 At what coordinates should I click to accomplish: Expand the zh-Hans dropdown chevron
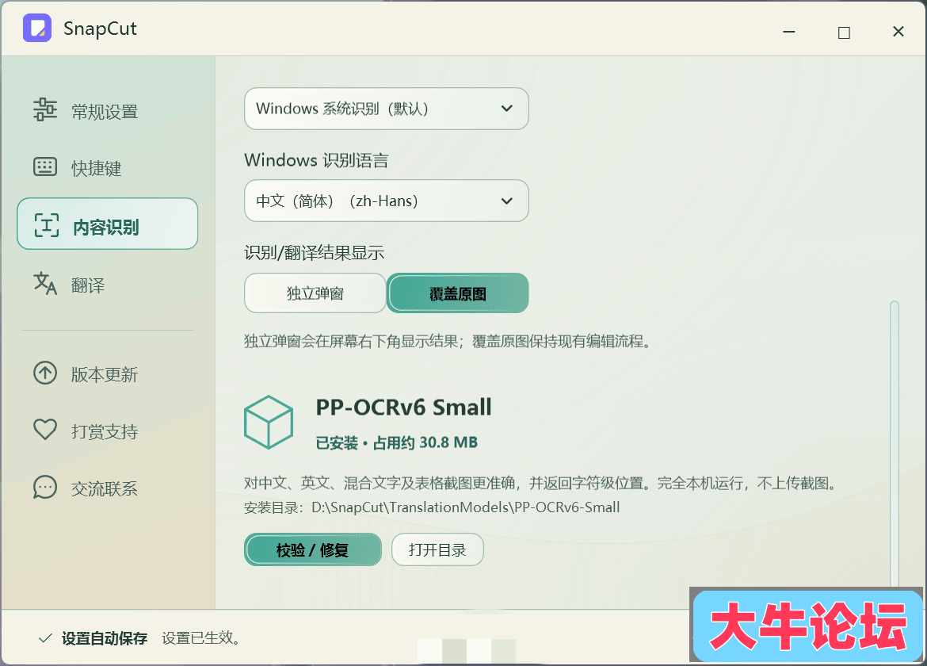pos(506,201)
